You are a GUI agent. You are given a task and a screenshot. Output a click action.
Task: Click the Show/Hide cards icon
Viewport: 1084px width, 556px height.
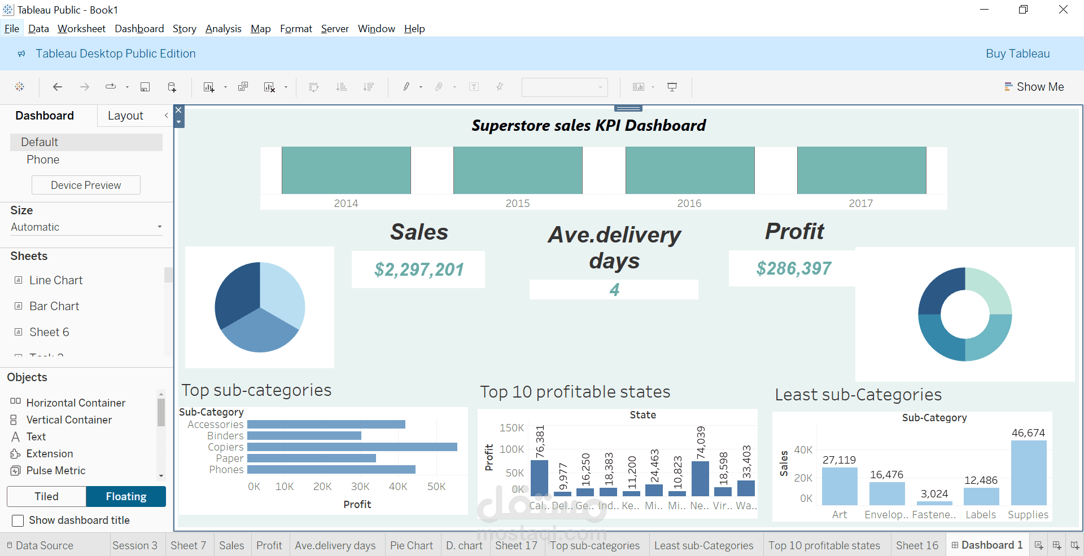tap(639, 87)
